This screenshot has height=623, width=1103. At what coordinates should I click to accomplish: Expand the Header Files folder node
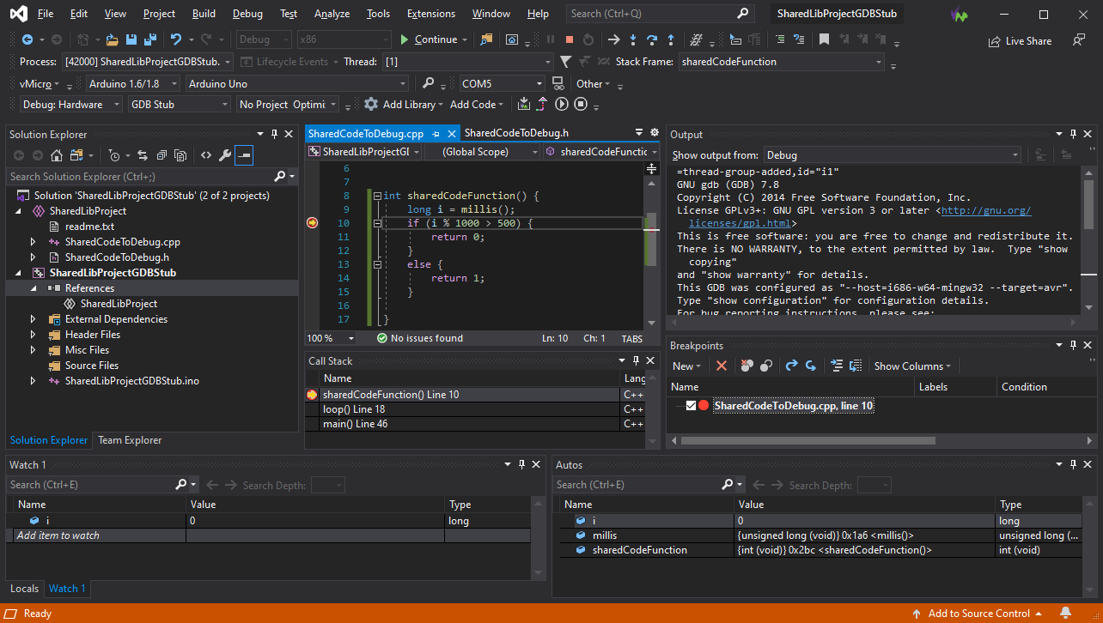[34, 335]
